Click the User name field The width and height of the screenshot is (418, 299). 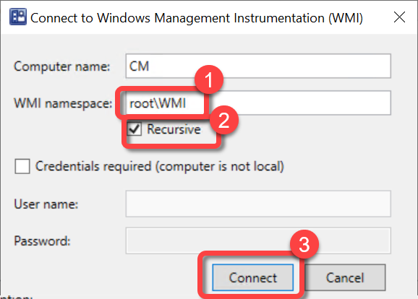point(258,204)
